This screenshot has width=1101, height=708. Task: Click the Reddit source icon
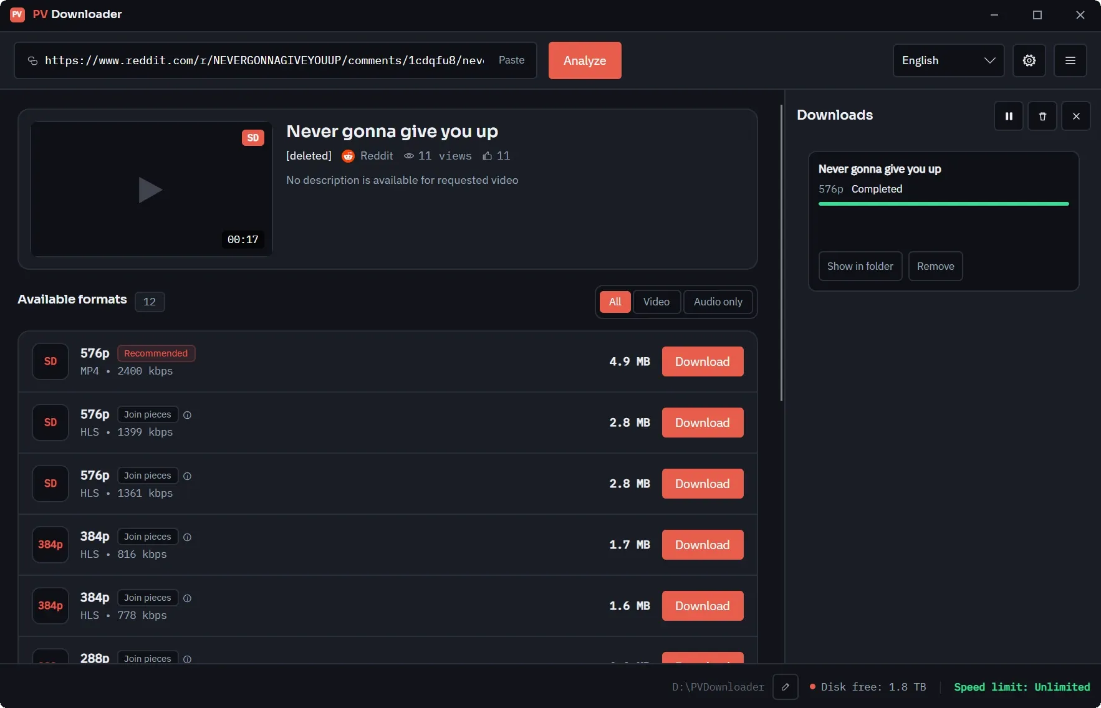pos(348,156)
